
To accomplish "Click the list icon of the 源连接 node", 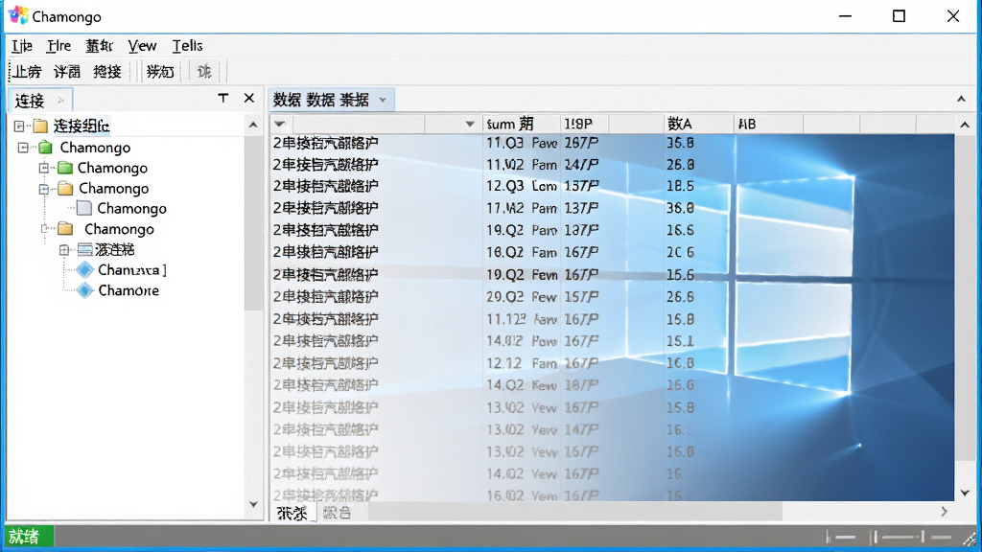I will click(85, 250).
